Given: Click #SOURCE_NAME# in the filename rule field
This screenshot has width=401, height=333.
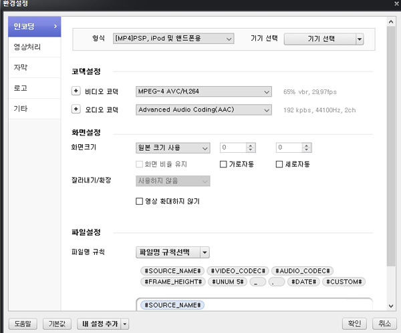Looking at the screenshot, I should coord(172,305).
